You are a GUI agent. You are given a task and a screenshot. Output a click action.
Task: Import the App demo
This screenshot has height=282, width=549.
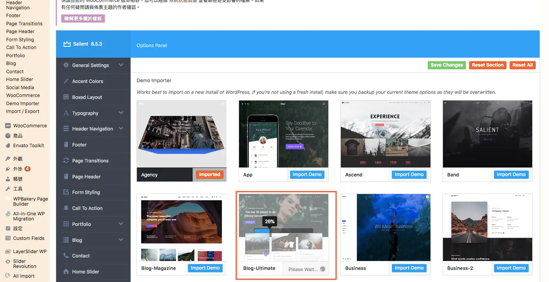(307, 174)
